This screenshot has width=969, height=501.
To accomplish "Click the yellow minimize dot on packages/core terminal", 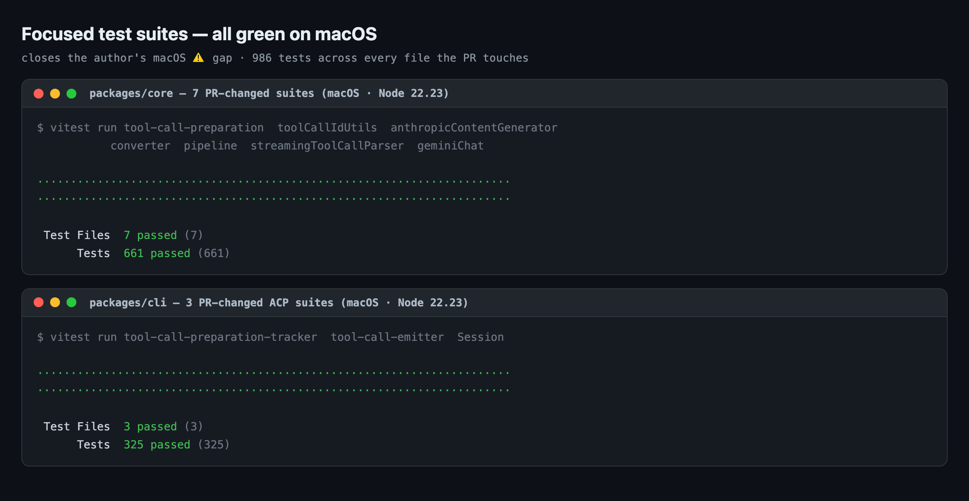I will coord(55,94).
